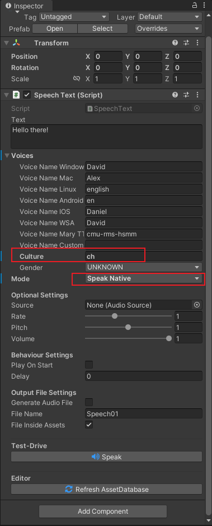This screenshot has height=526, width=212.
Task: Click the Position Y field
Action: 148,57
